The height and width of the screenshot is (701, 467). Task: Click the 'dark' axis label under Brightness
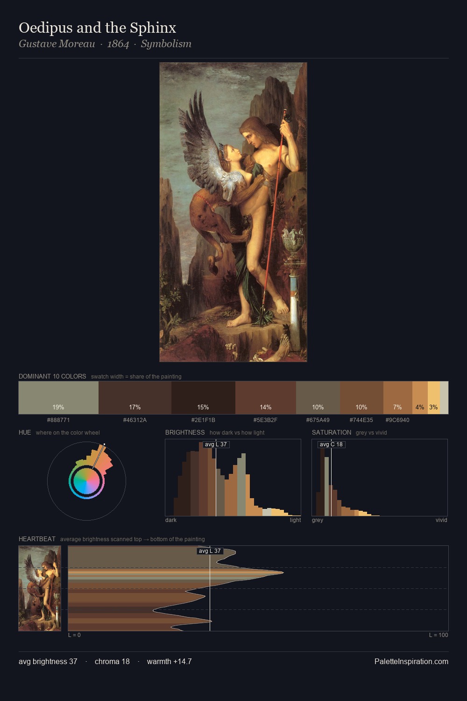[171, 520]
